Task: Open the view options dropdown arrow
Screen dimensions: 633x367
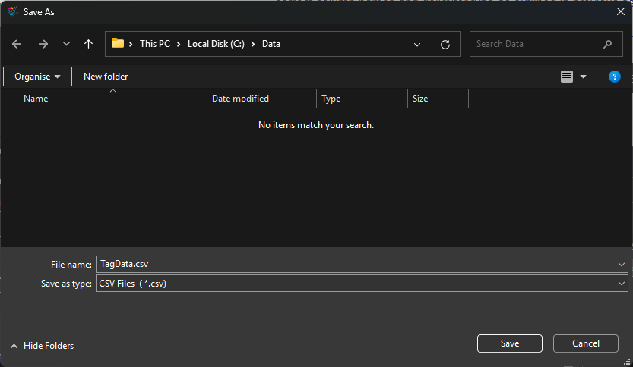Action: (x=584, y=77)
